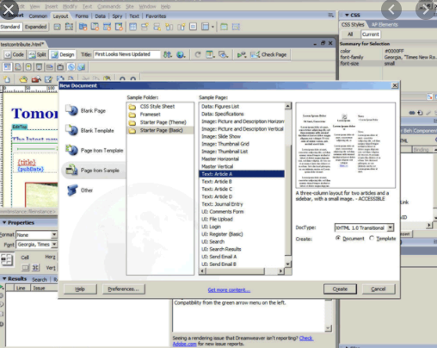
Task: Select 'Text: Article C' sample page
Action: pos(217,189)
